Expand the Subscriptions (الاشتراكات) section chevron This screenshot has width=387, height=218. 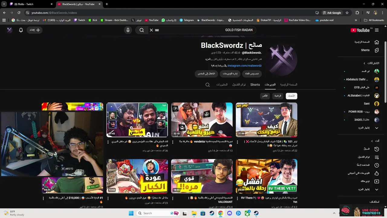[x=365, y=63]
